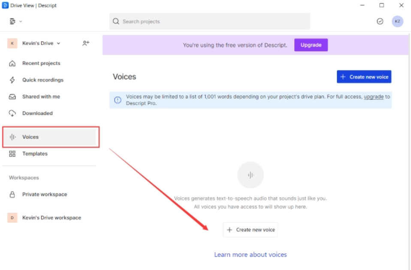Click the home icon beside Recent projects
The height and width of the screenshot is (270, 411).
coord(12,63)
